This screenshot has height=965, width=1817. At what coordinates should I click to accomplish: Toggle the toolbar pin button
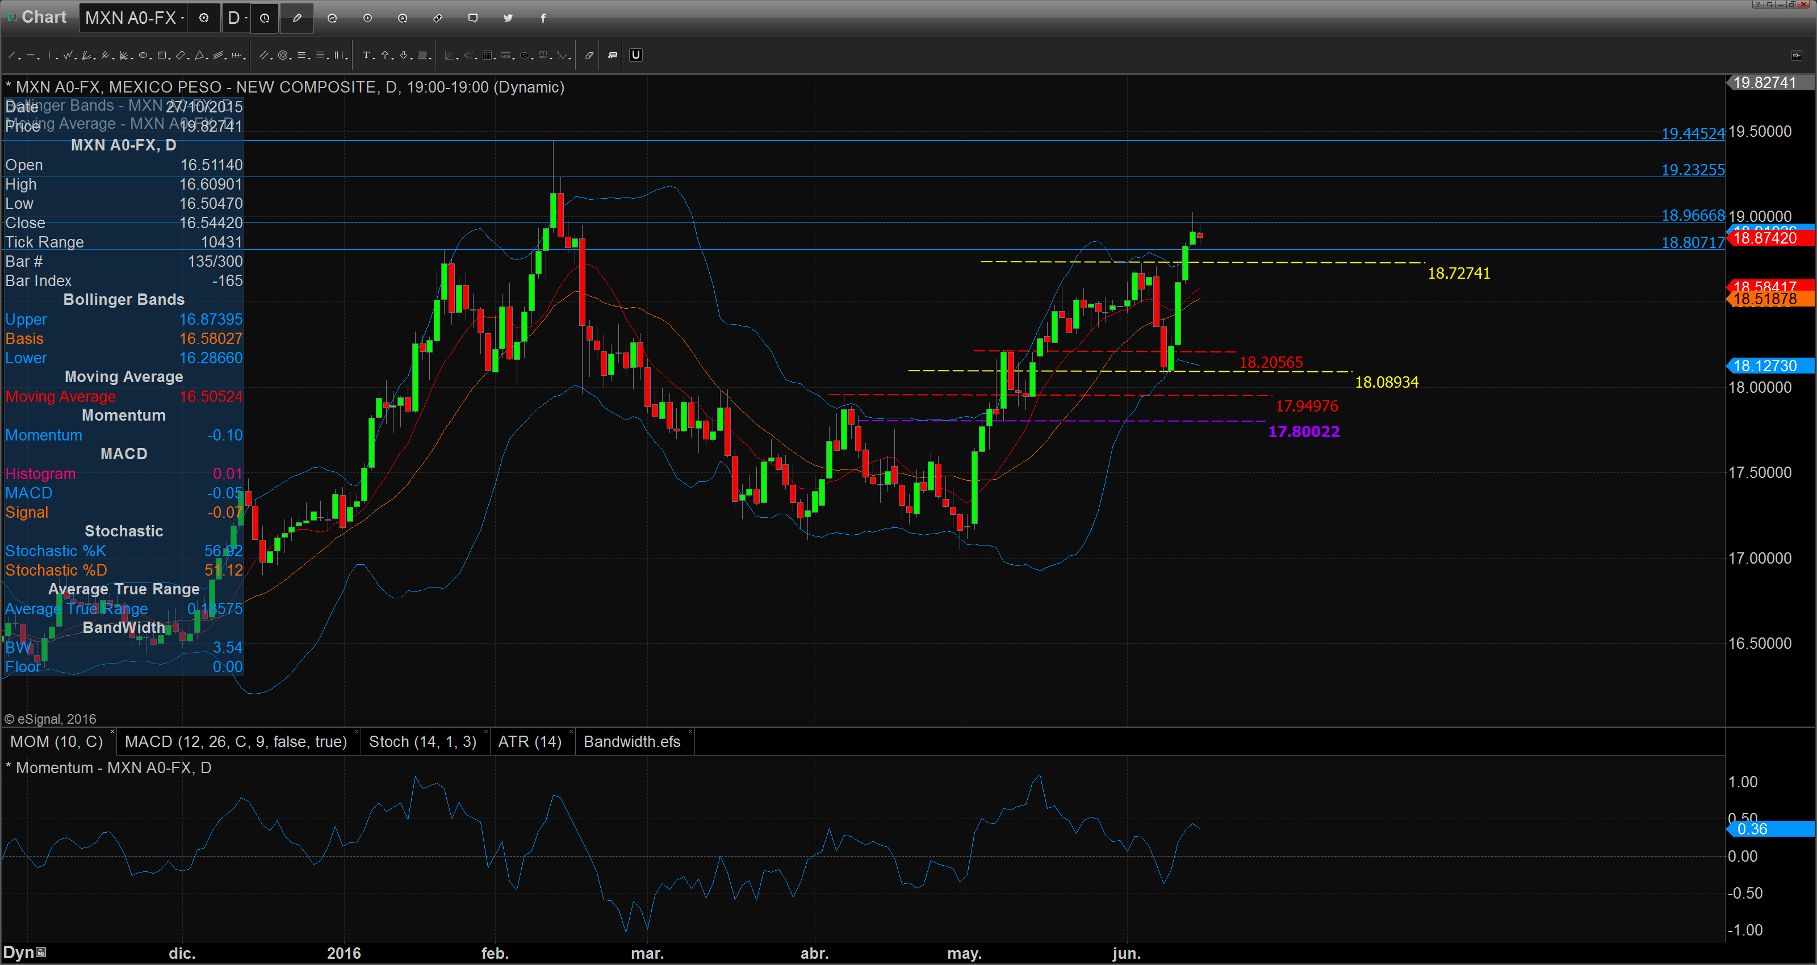click(1797, 55)
